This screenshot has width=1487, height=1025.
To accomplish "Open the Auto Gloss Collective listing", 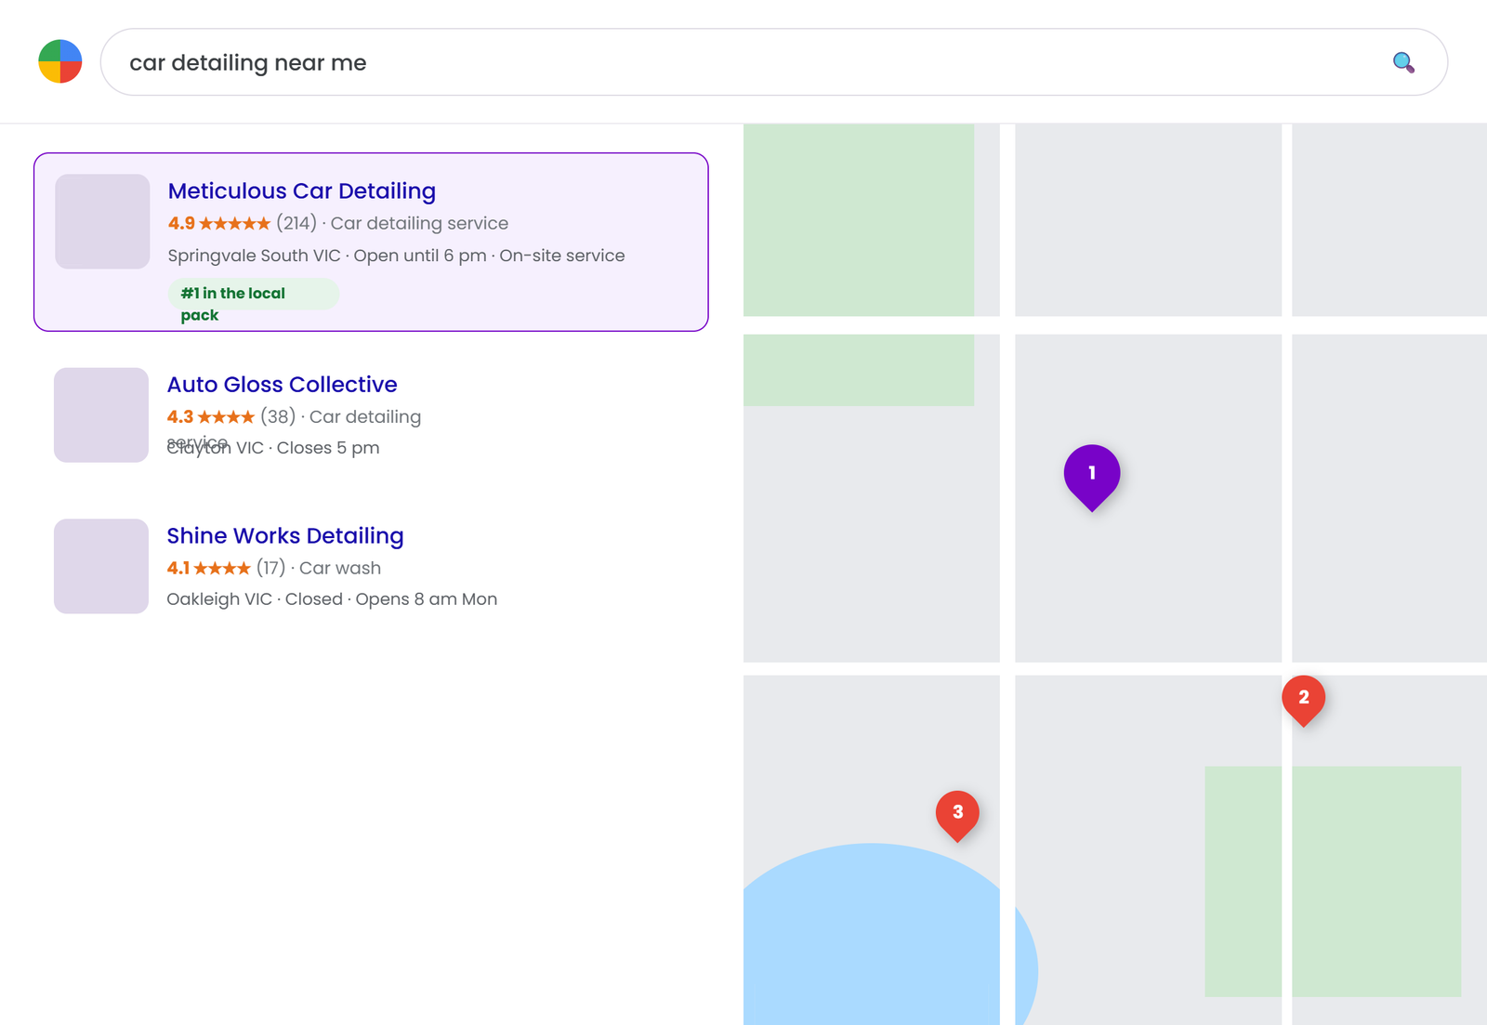I will coord(282,384).
